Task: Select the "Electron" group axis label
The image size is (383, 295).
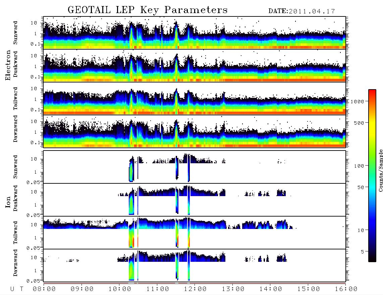Action: pos(8,65)
